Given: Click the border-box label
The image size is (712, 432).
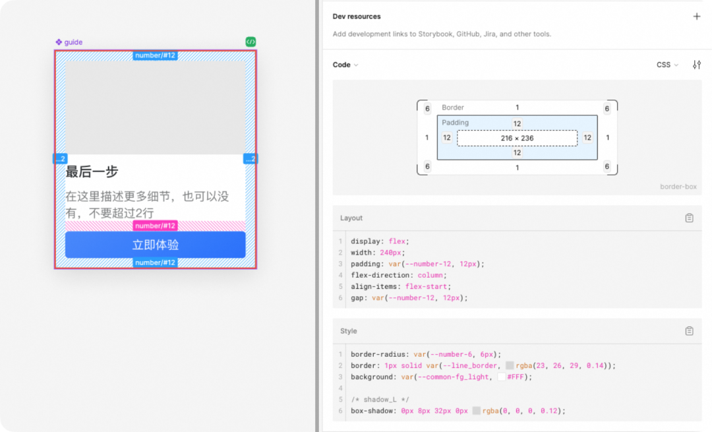Looking at the screenshot, I should point(678,187).
